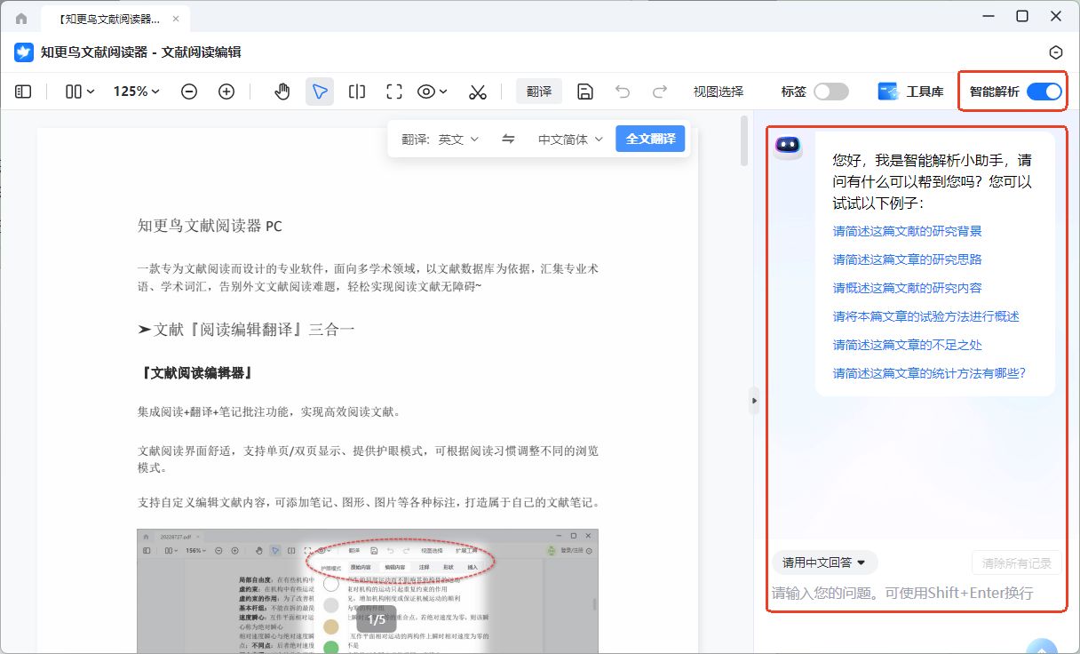Select the area screenshot tool
This screenshot has height=654, width=1080.
pos(394,92)
